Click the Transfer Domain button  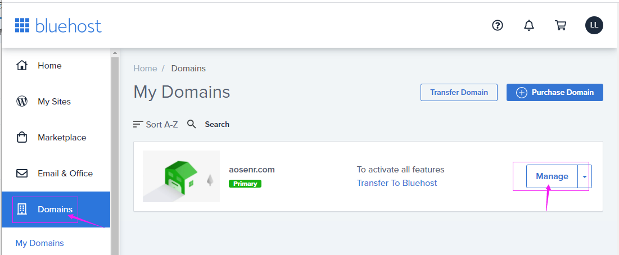pyautogui.click(x=459, y=93)
